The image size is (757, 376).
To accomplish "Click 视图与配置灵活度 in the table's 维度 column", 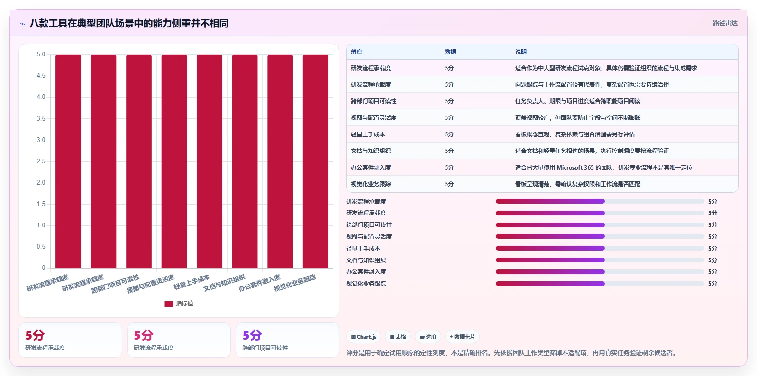I will tap(374, 118).
